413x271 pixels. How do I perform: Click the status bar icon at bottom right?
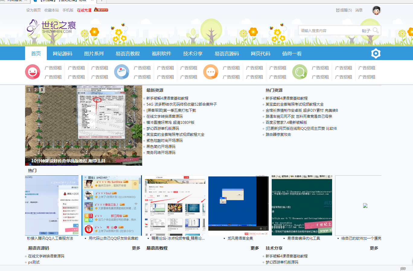coord(403,269)
